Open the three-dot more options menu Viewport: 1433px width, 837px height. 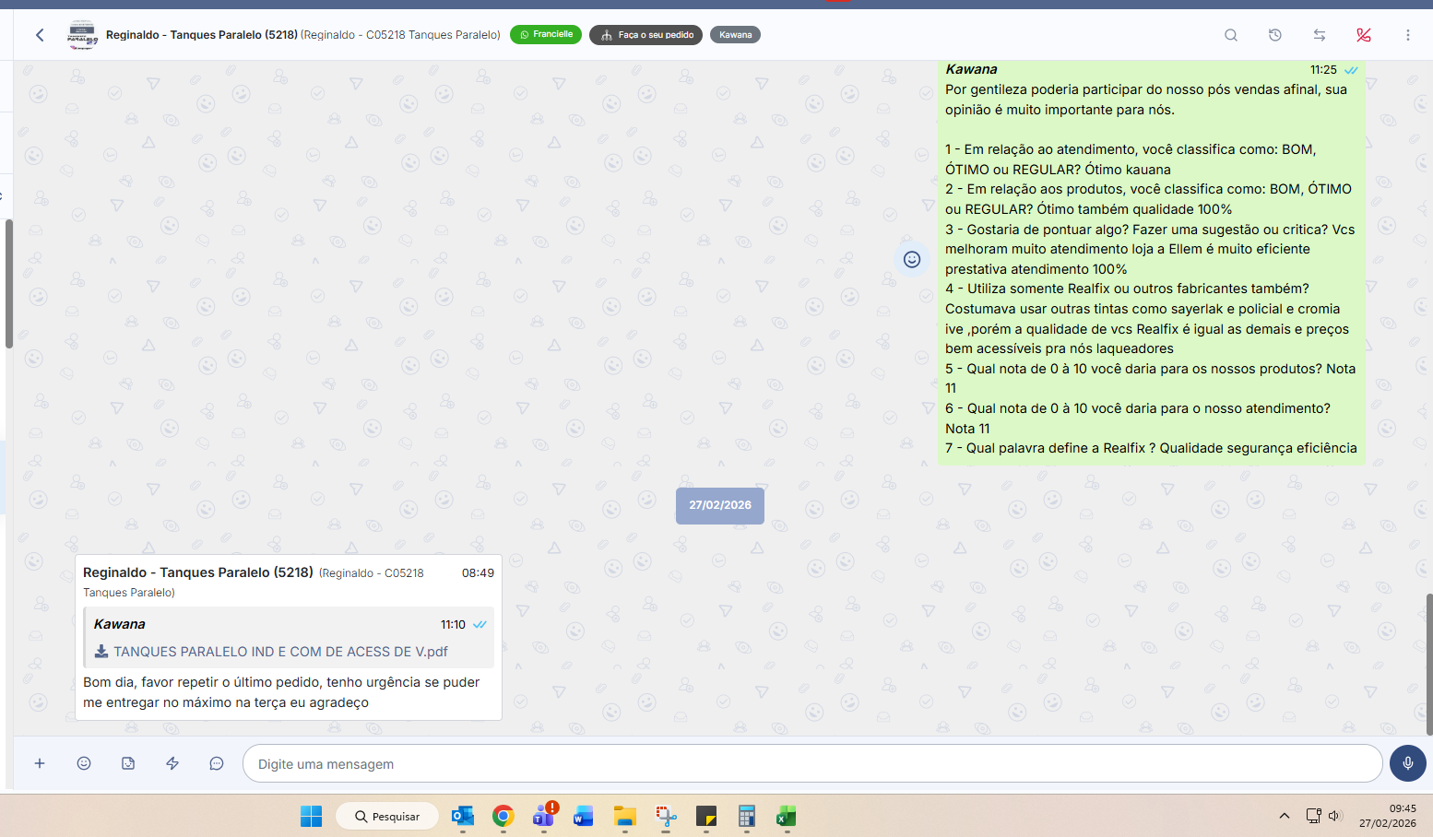pos(1408,35)
